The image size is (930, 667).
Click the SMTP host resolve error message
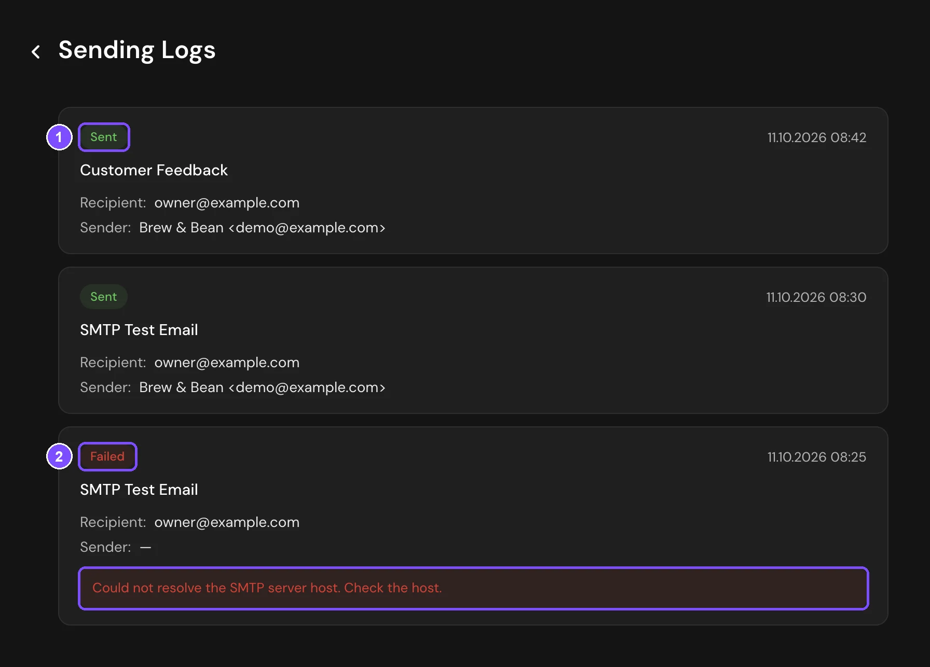[473, 588]
